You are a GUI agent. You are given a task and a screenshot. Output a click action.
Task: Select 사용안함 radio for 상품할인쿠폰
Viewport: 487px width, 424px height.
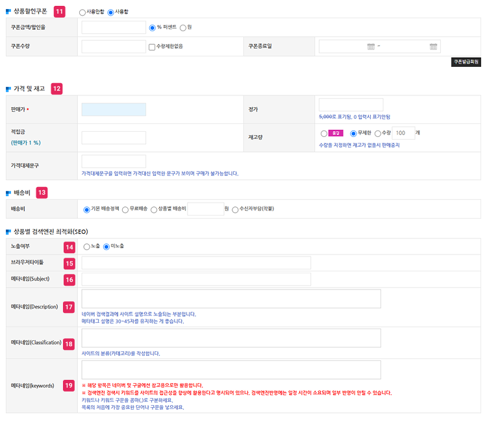point(82,12)
